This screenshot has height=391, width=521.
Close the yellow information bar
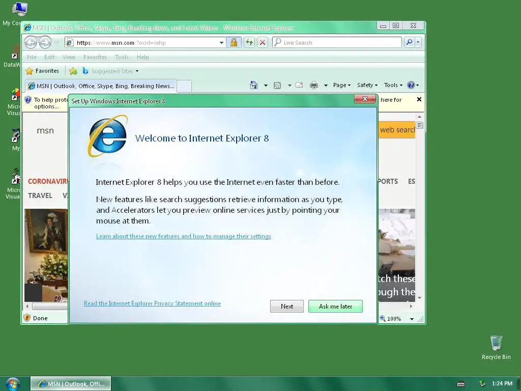419,99
